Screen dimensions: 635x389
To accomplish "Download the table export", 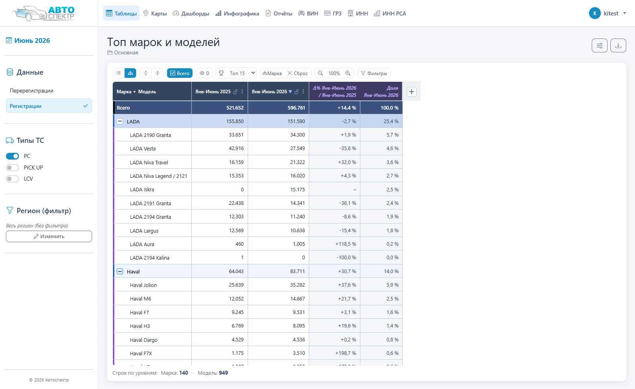I will pyautogui.click(x=618, y=46).
